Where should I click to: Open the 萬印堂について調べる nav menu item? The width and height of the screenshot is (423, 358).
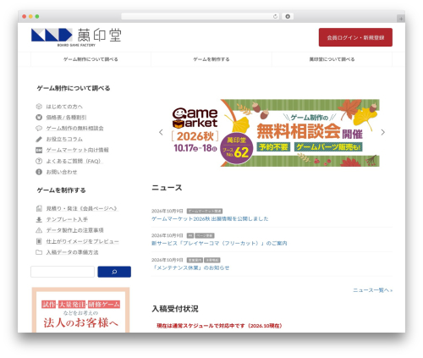[332, 59]
